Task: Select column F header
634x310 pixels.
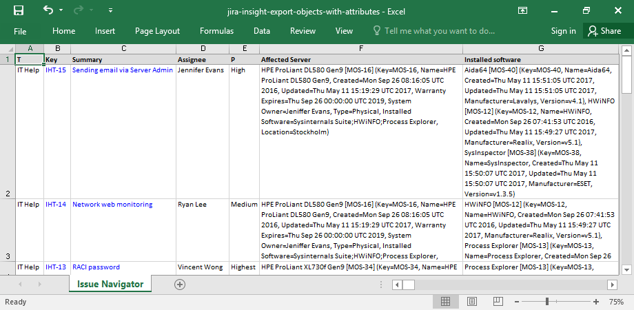Action: 361,49
